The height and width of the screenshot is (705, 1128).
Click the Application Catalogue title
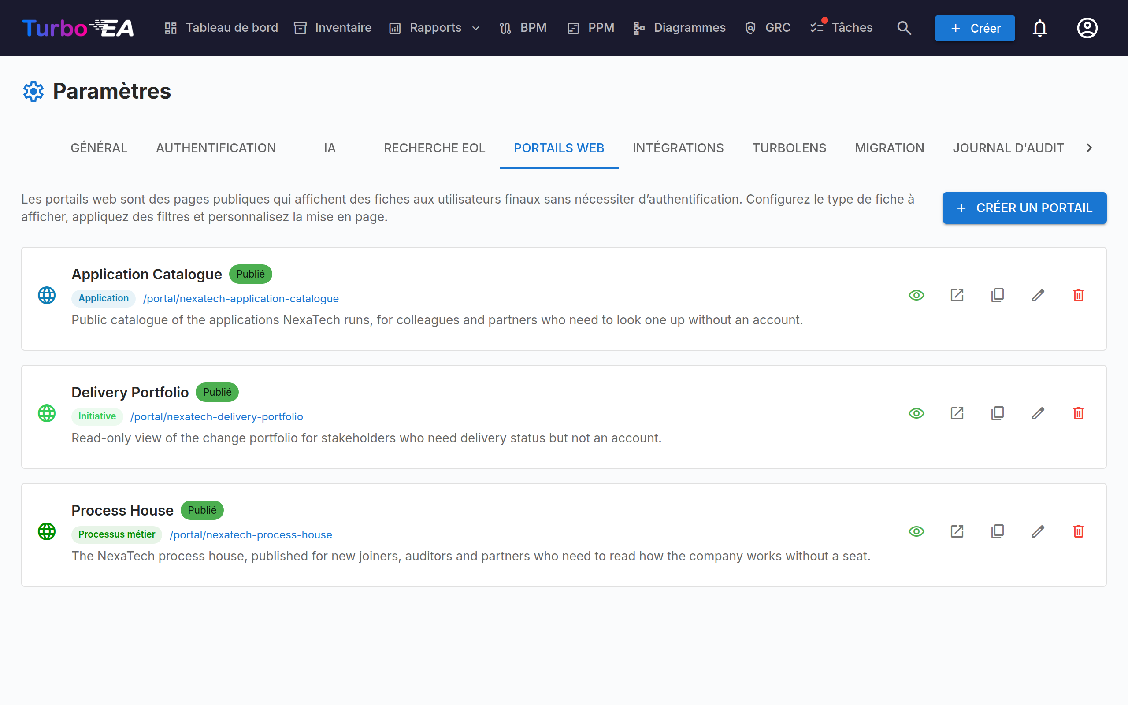[x=146, y=274]
